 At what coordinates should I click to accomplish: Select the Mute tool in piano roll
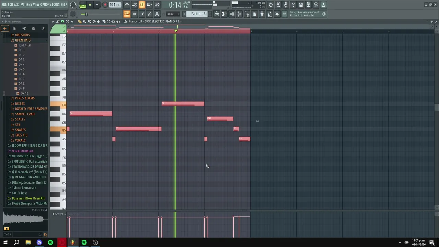99,22
